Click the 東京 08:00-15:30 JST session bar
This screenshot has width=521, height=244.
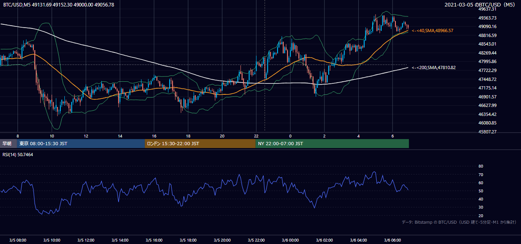click(x=81, y=144)
